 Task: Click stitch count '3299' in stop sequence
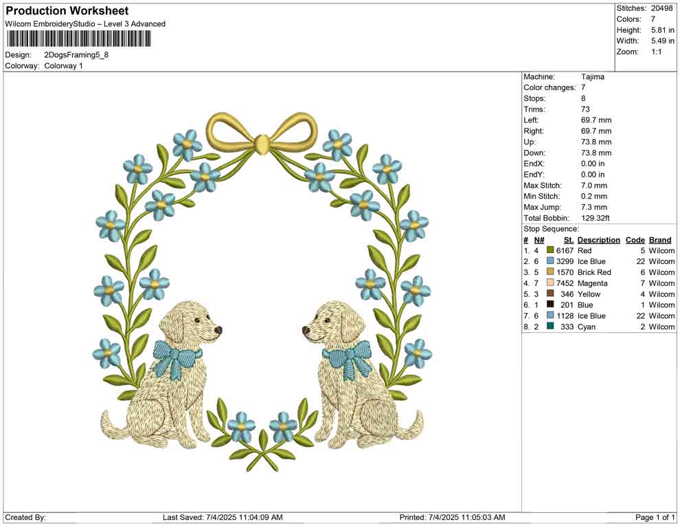(565, 261)
